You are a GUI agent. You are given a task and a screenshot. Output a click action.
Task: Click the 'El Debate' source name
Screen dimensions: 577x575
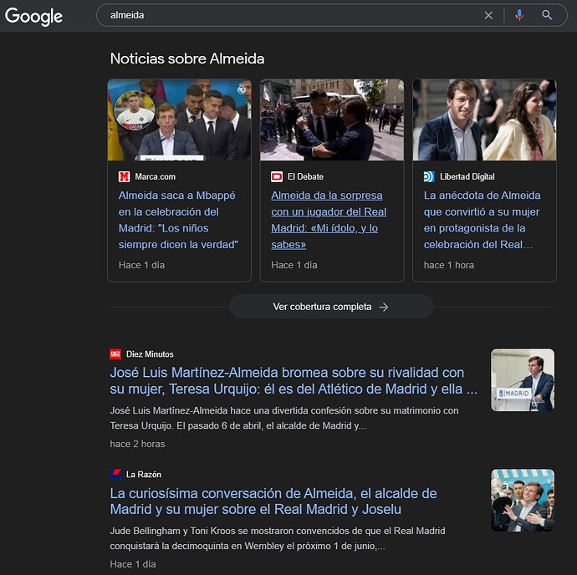tap(305, 177)
